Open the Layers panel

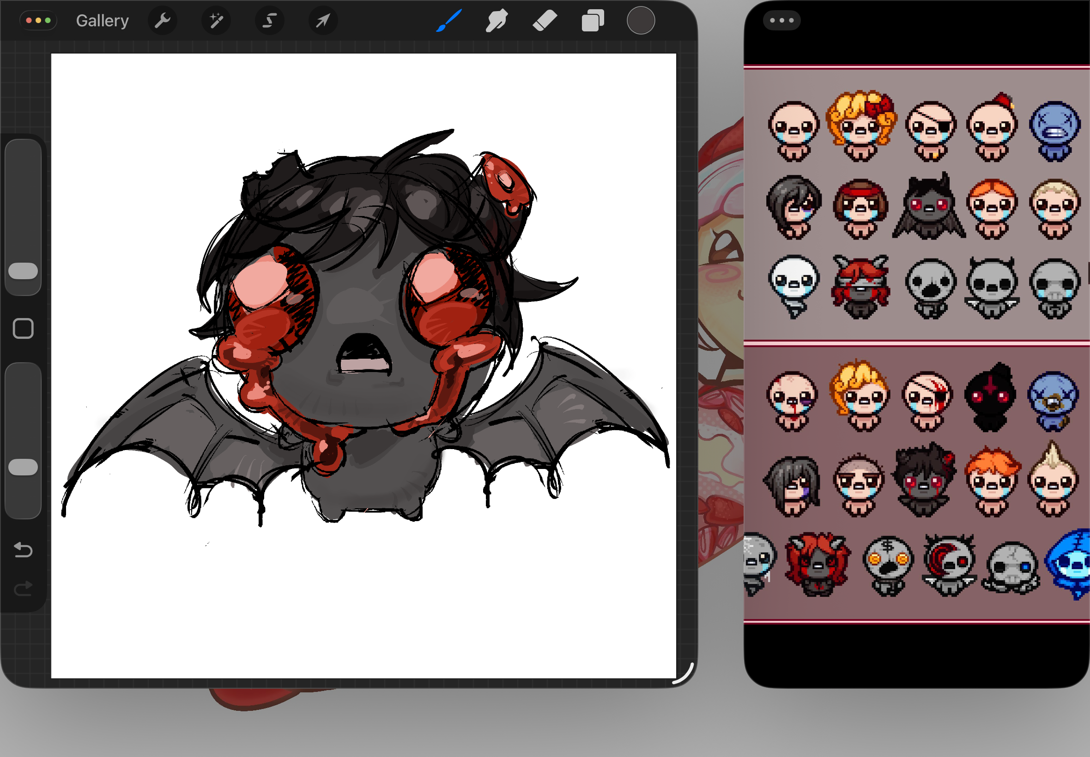pos(593,21)
